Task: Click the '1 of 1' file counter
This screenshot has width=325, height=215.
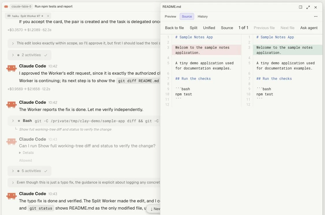Action: coord(243,28)
